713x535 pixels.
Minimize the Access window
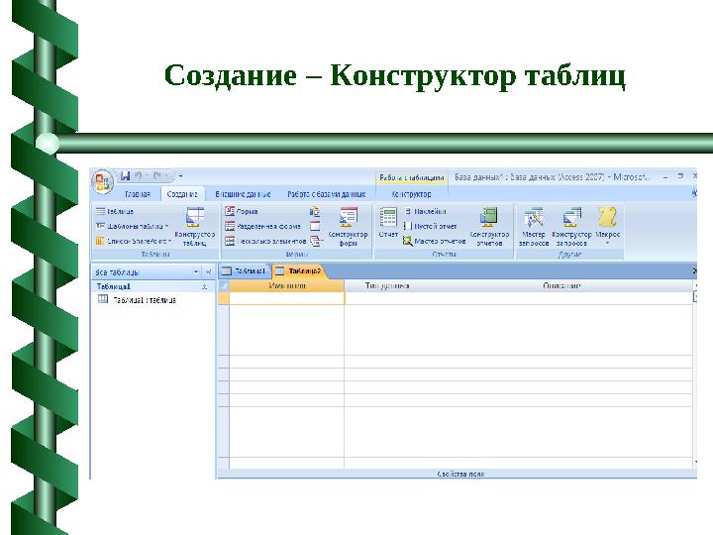click(665, 176)
